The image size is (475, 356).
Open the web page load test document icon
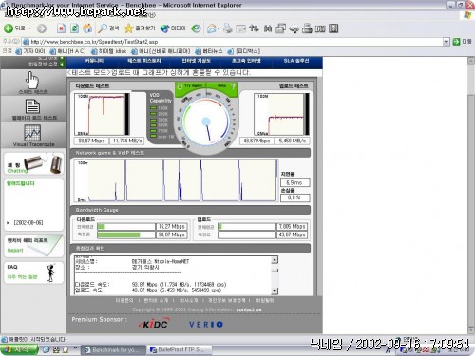click(x=32, y=106)
